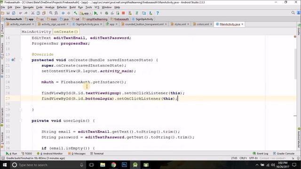This screenshot has height=169, width=301.
Task: Click the Help question mark icon
Action: coord(158,13)
